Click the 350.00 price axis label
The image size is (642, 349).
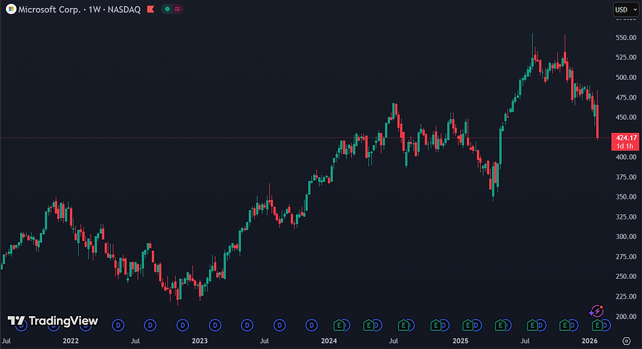pyautogui.click(x=626, y=197)
